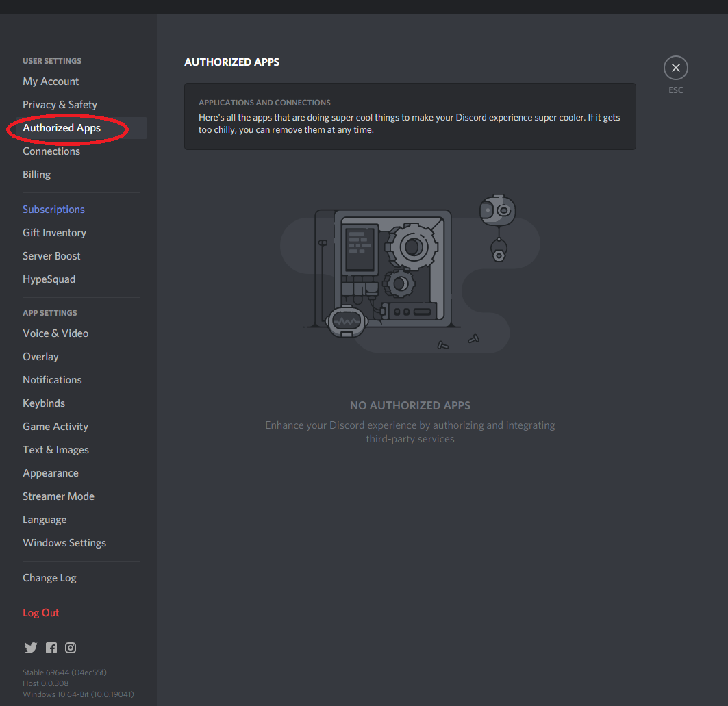Close settings with the ESC X icon
The height and width of the screenshot is (706, 728).
click(675, 68)
